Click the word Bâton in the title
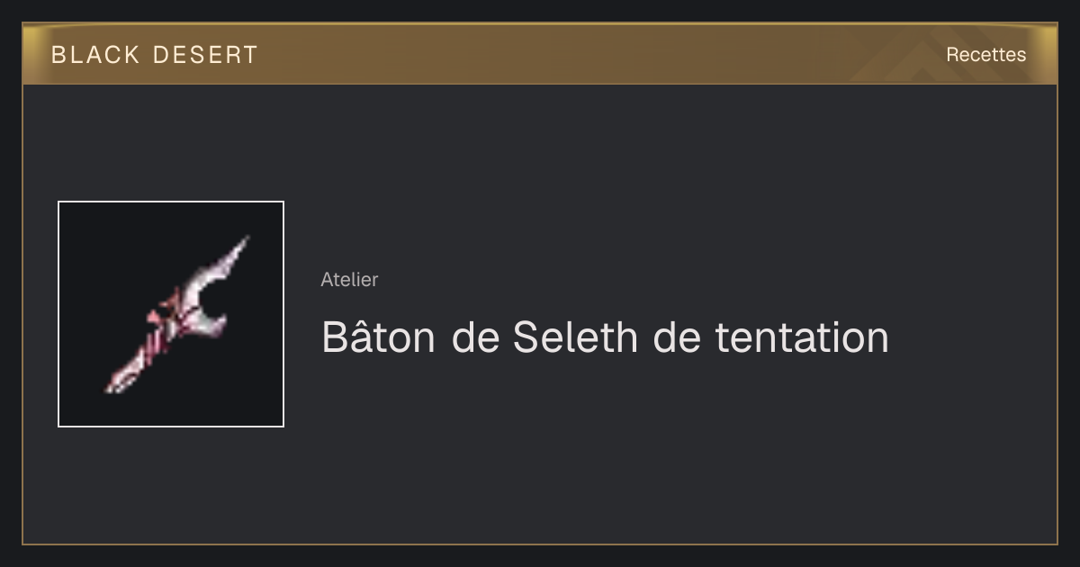 click(x=378, y=337)
